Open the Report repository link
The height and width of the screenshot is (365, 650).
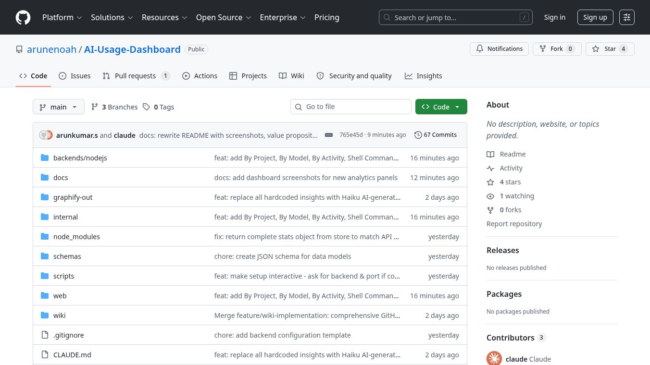(x=514, y=224)
